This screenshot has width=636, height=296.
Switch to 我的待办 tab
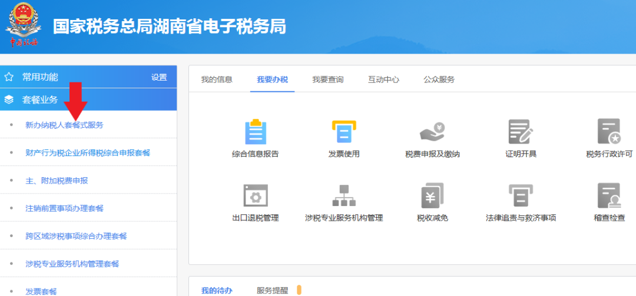point(217,290)
